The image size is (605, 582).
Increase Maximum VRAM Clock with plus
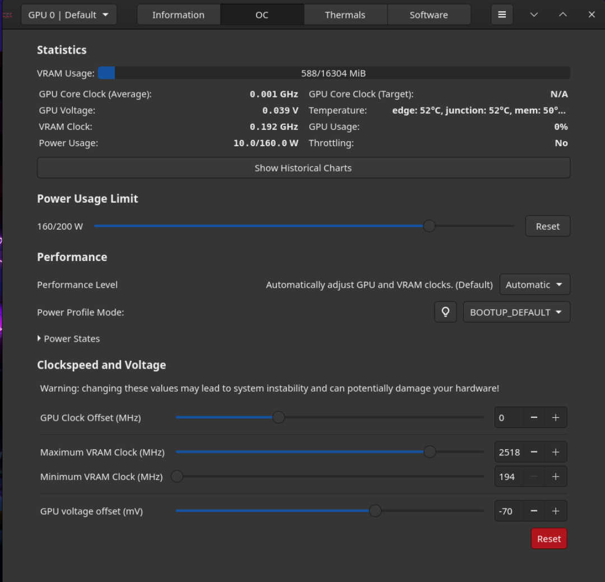(x=555, y=452)
